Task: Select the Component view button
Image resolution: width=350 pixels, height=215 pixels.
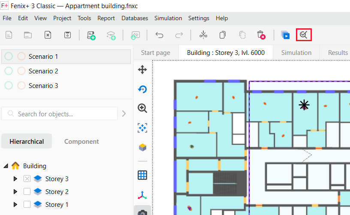Action: pos(81,141)
